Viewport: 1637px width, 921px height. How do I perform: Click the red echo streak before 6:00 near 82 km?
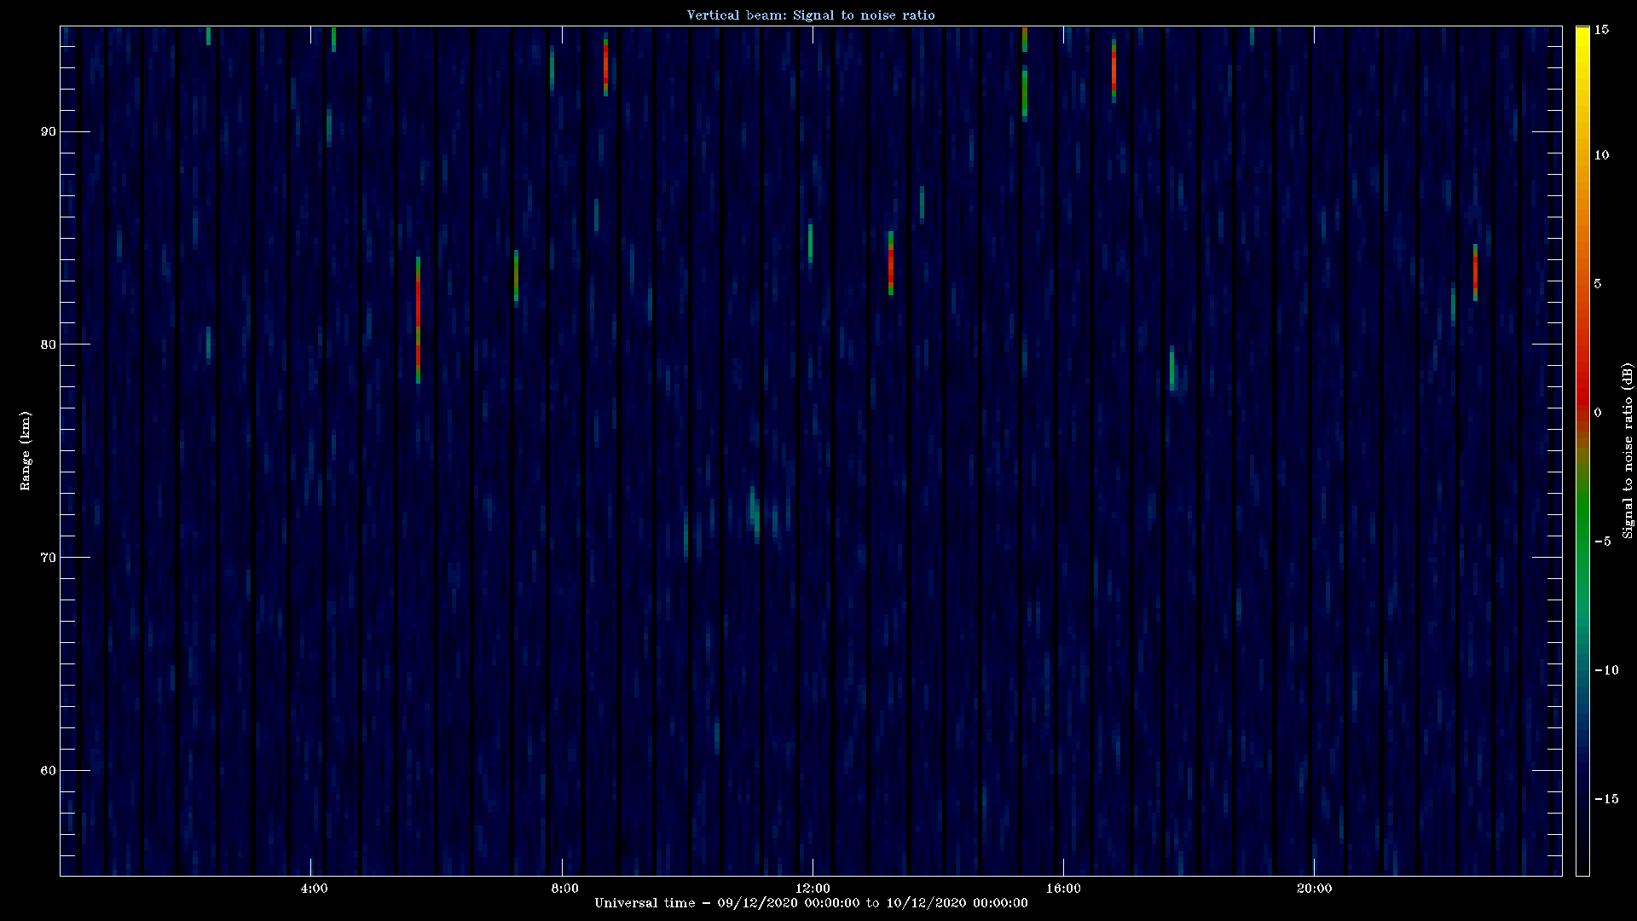418,320
